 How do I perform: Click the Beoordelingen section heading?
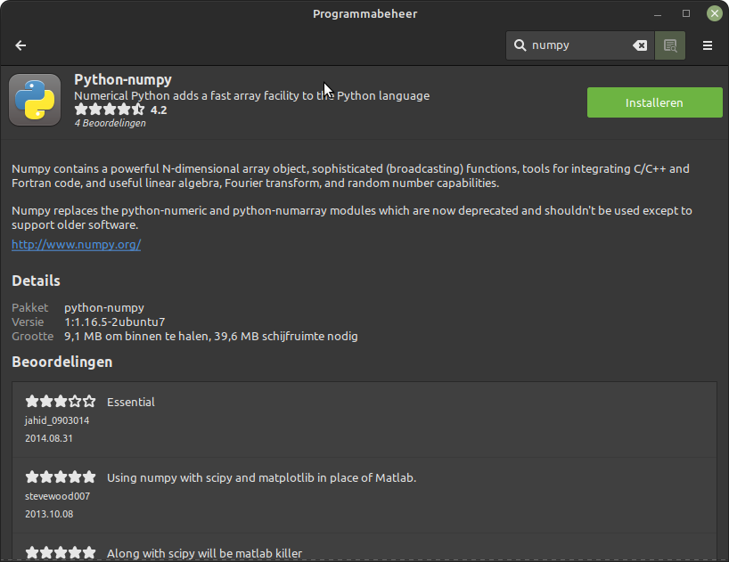tap(61, 362)
